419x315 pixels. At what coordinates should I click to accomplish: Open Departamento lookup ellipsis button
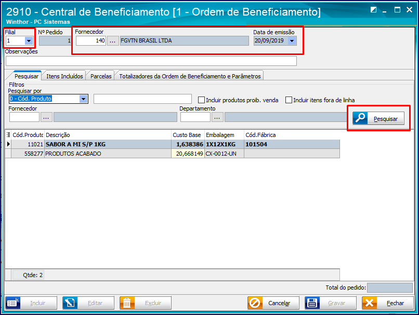point(217,117)
